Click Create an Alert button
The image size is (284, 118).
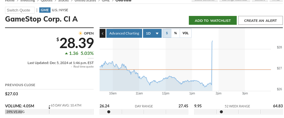click(x=260, y=20)
